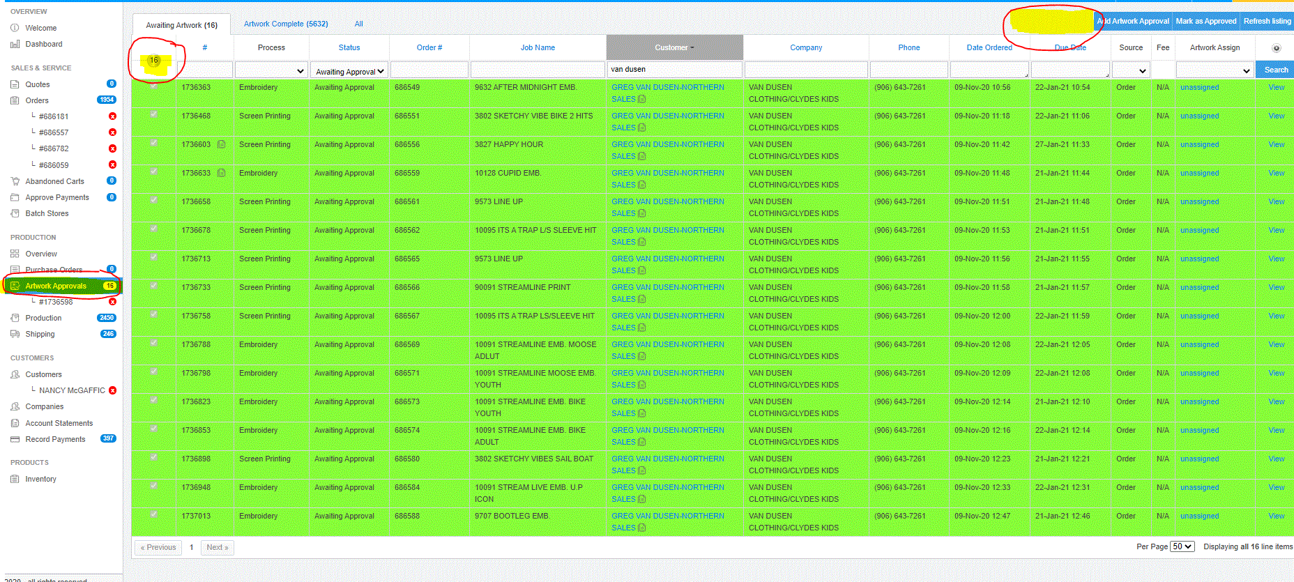Viewport: 1294px width, 582px height.
Task: Click the Mark as Approved button
Action: pos(1205,21)
